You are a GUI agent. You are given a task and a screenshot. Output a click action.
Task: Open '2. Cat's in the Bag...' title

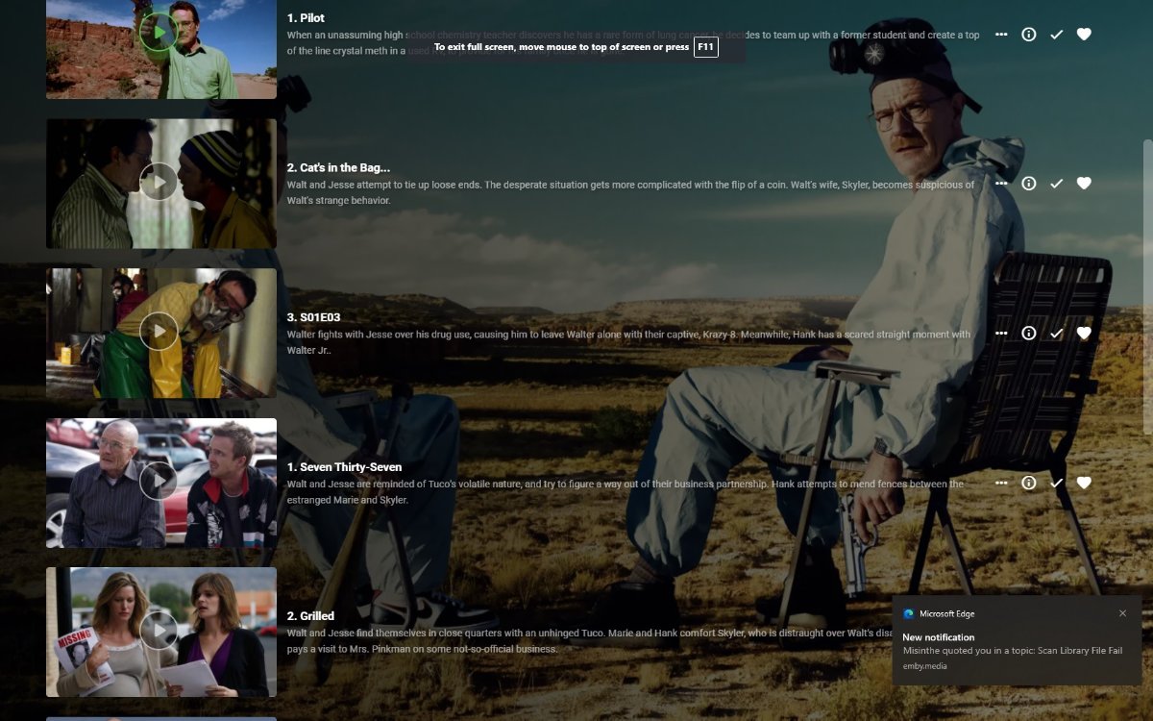pyautogui.click(x=338, y=168)
